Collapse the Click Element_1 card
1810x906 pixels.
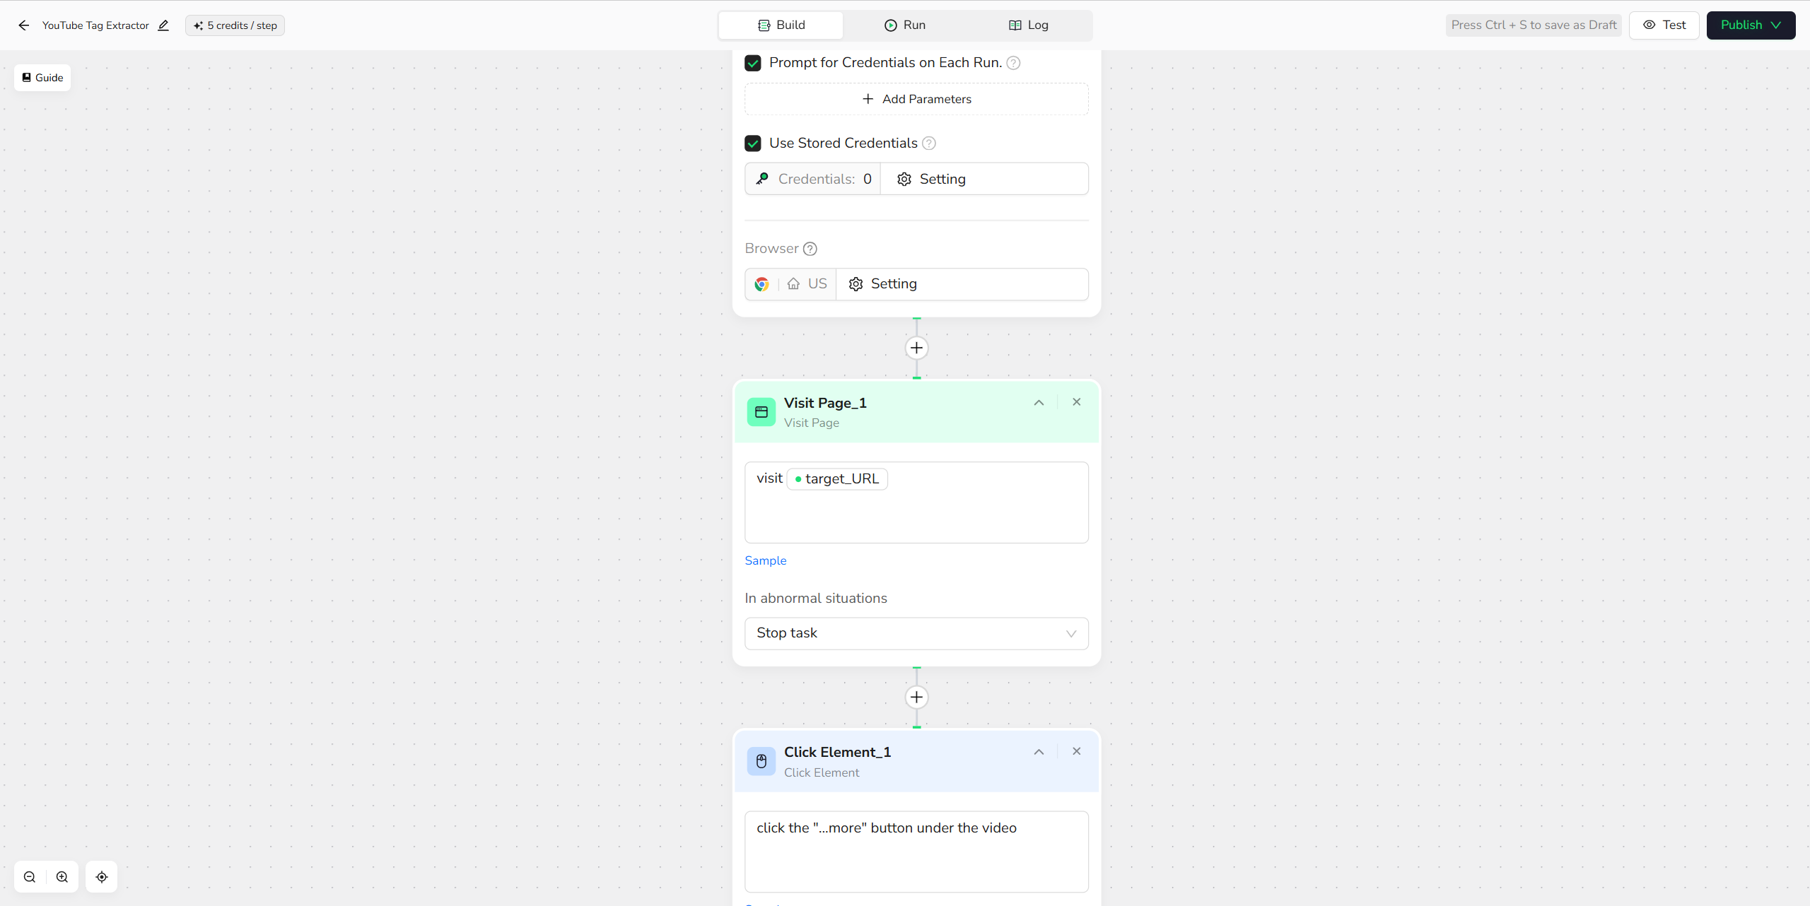pyautogui.click(x=1039, y=752)
